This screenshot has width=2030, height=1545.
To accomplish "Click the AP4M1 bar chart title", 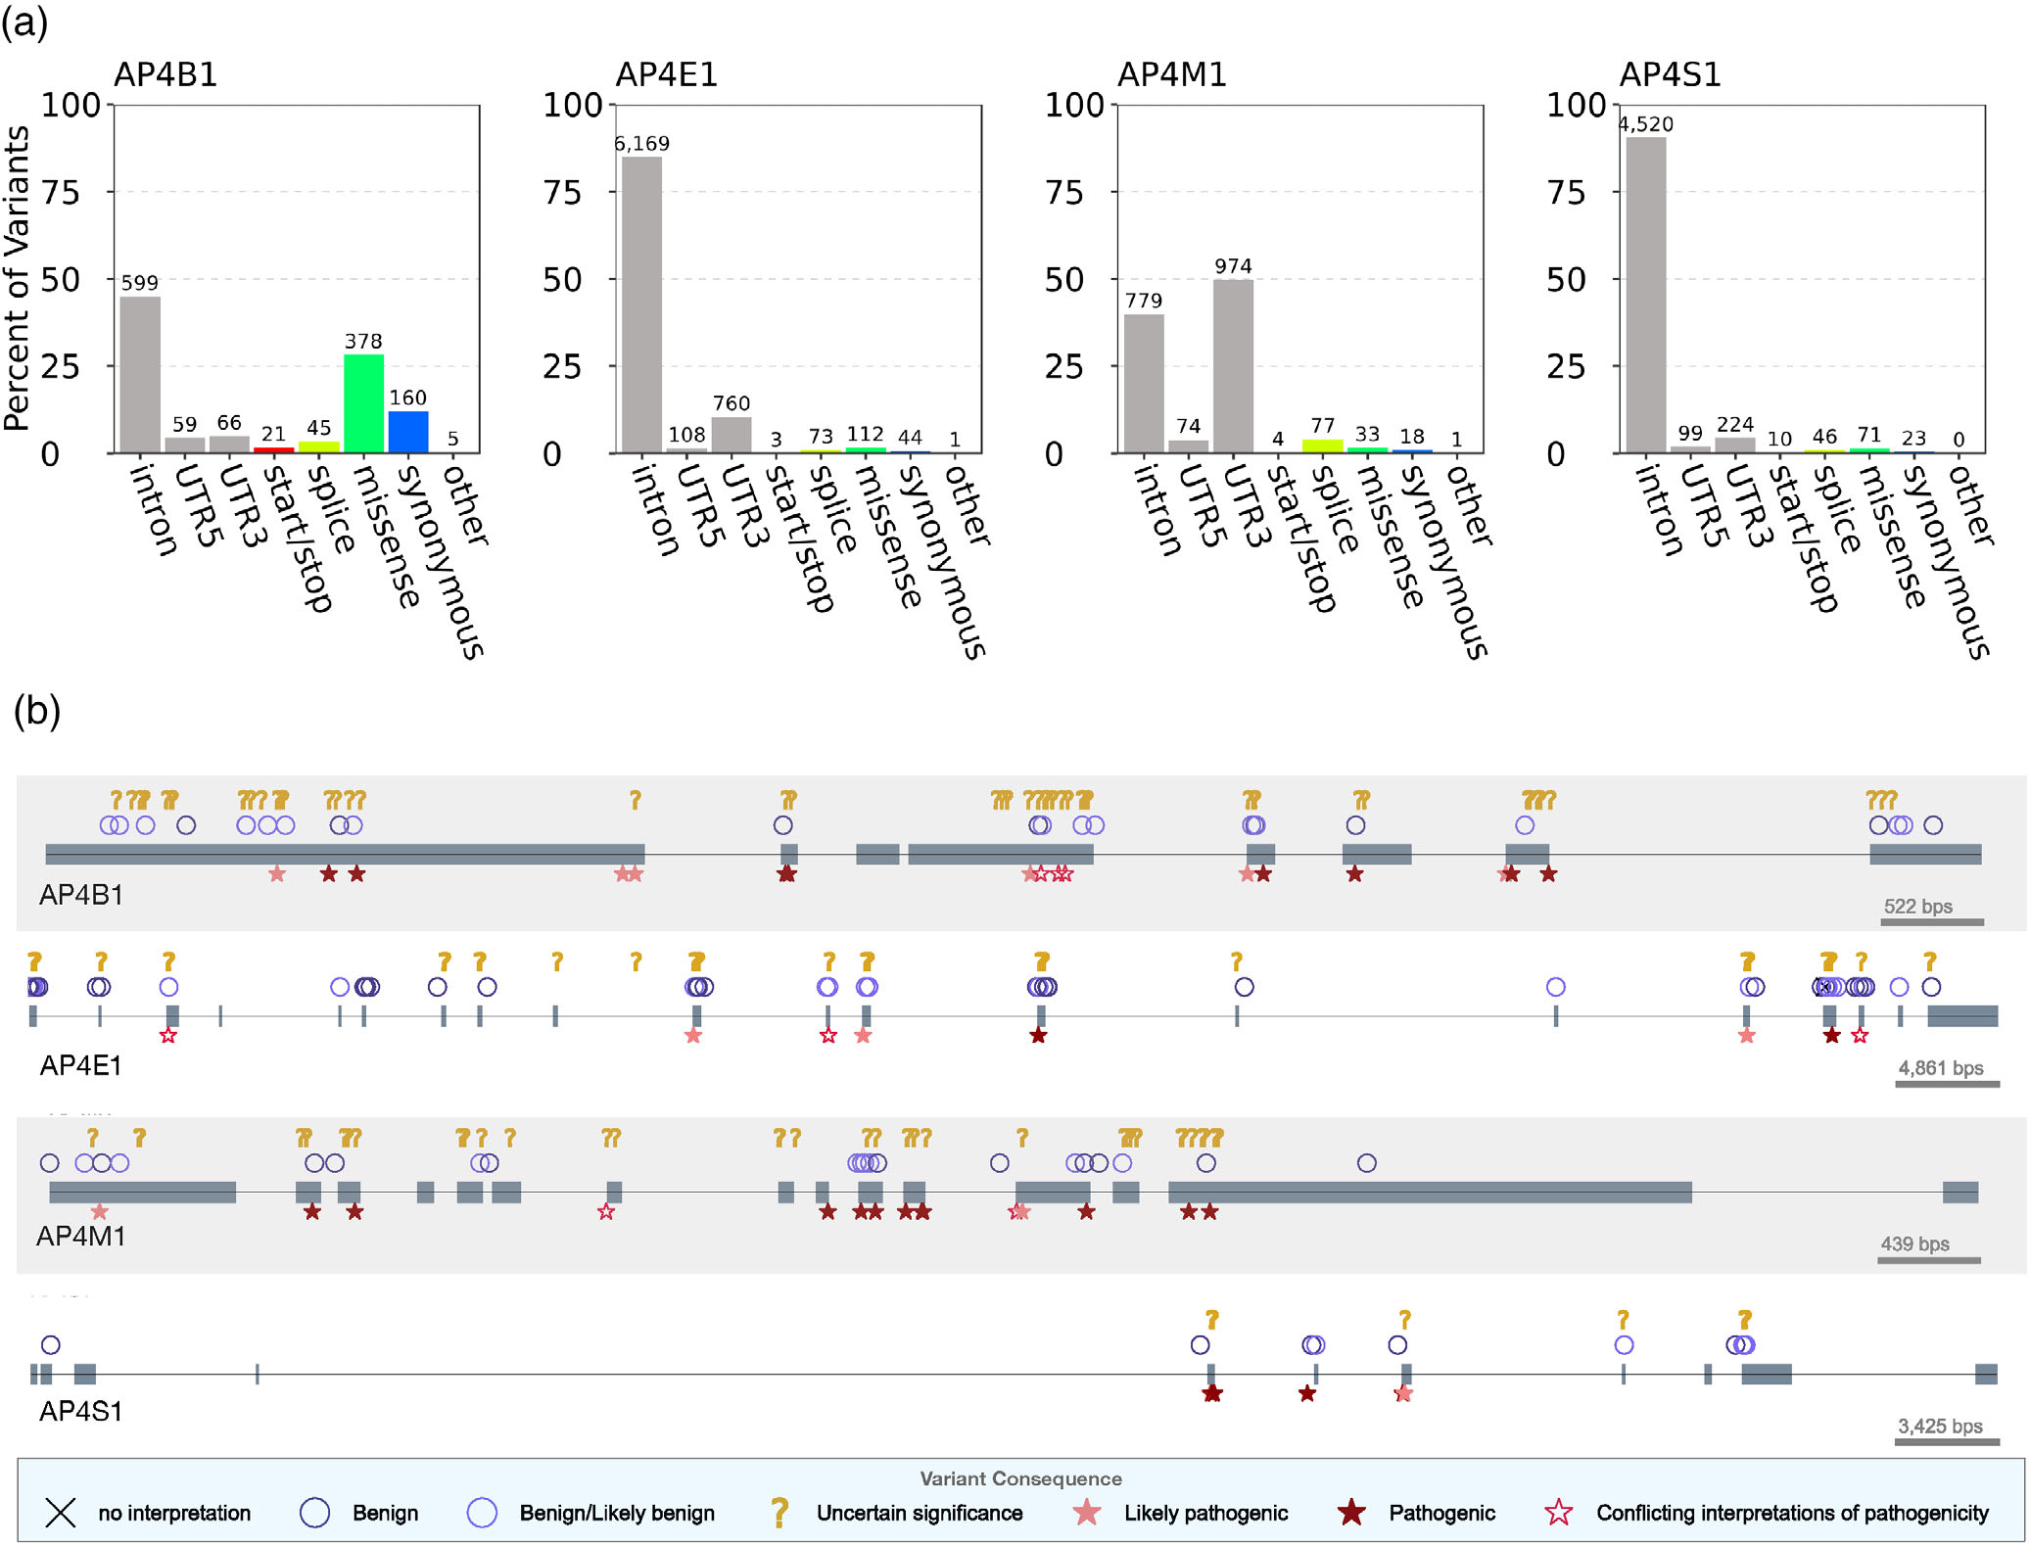I will click(1171, 74).
